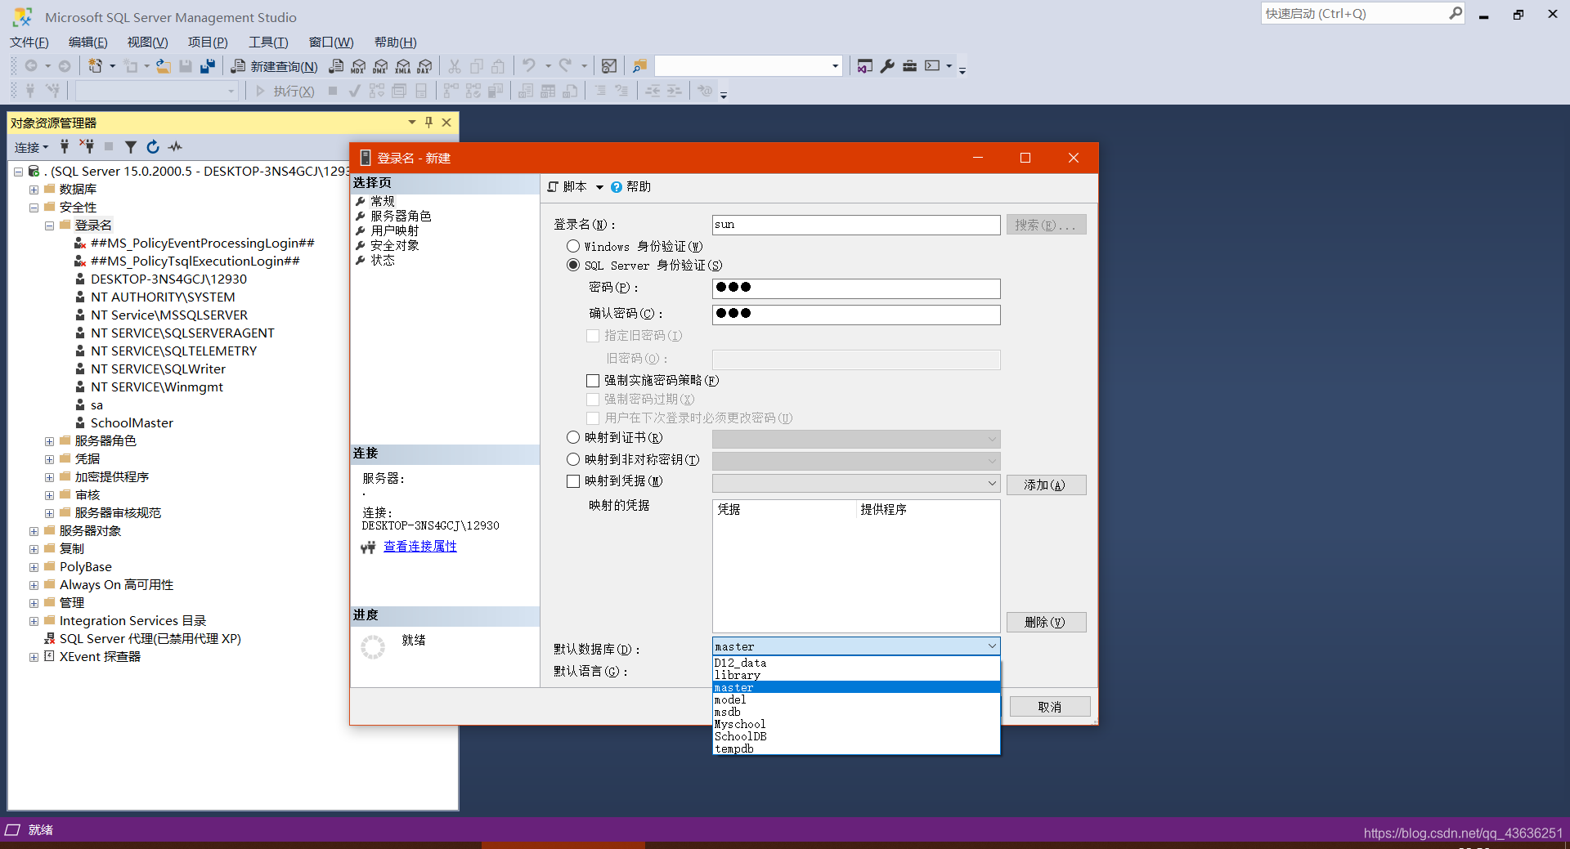Click the Help (帮助) icon in login dialog
This screenshot has width=1570, height=849.
[617, 187]
